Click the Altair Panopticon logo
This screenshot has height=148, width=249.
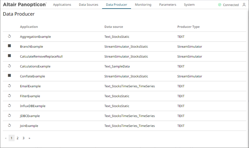[x=25, y=5]
